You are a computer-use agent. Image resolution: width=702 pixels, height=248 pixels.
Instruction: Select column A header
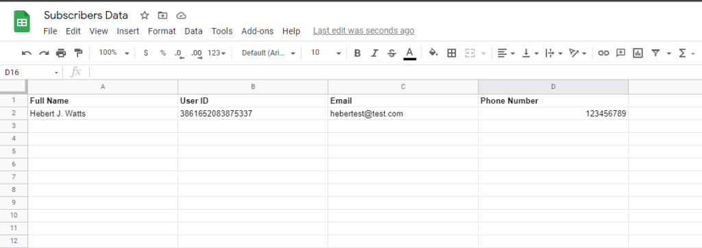[103, 87]
